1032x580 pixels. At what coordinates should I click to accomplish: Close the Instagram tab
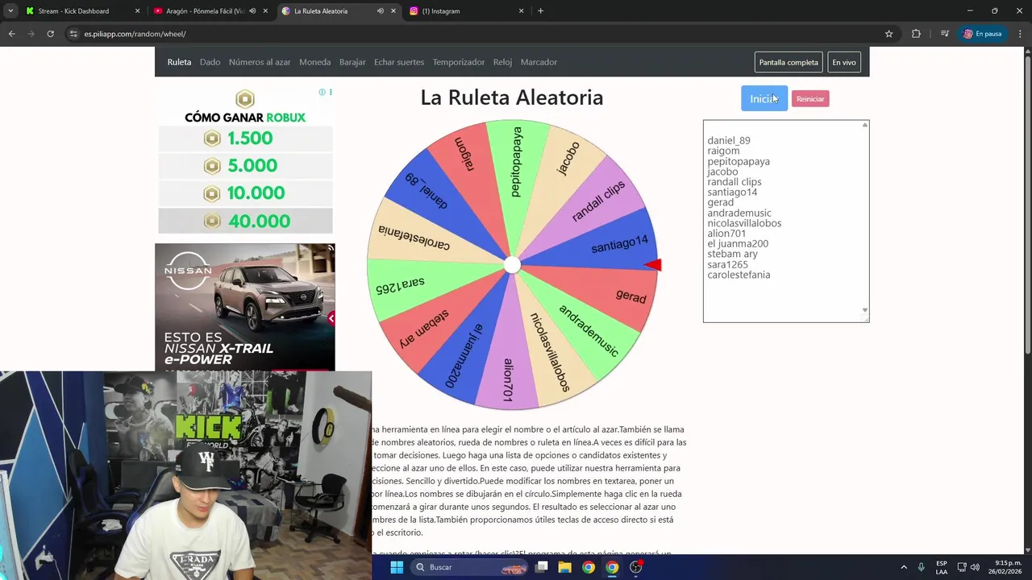tap(521, 11)
